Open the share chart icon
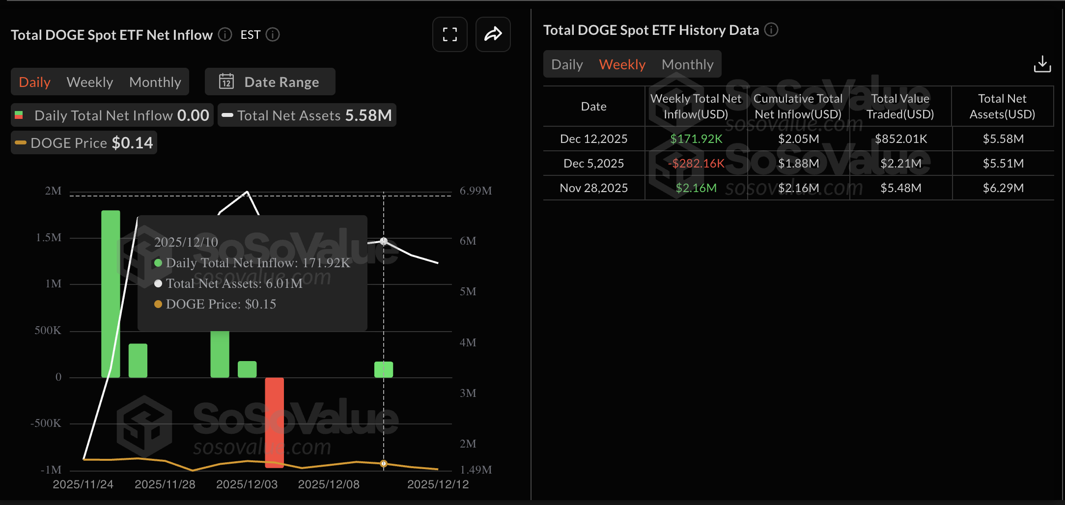The image size is (1065, 505). [x=493, y=34]
